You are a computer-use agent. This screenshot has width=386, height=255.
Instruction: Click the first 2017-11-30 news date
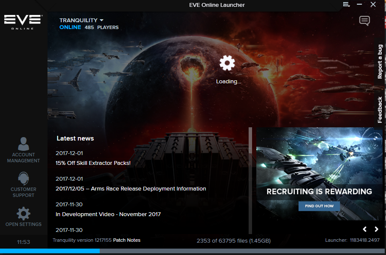click(x=69, y=205)
